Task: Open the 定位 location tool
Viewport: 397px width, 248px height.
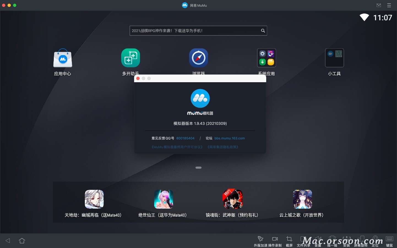Action: [x=375, y=241]
